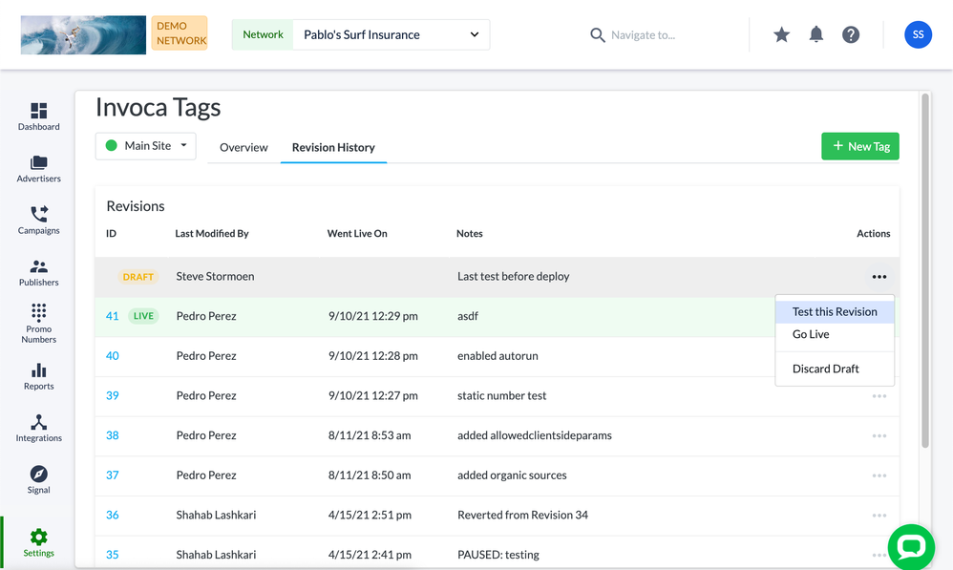Focus the Navigate to search field
Screen dimensions: 953x570
644,35
